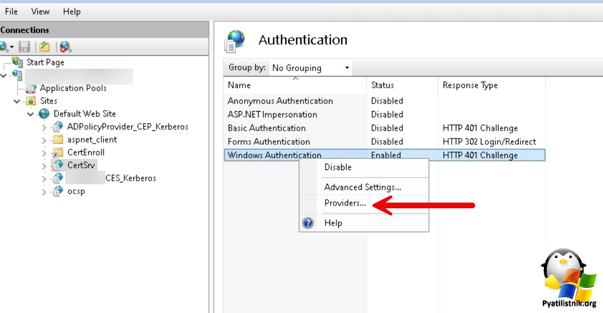Screen dimensions: 603x313
Task: Click the blue Help question mark icon
Action: click(308, 223)
